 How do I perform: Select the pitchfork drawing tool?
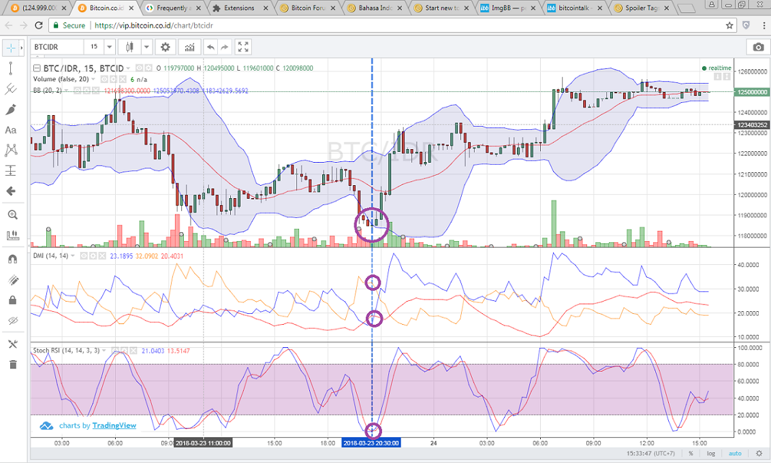[11, 89]
